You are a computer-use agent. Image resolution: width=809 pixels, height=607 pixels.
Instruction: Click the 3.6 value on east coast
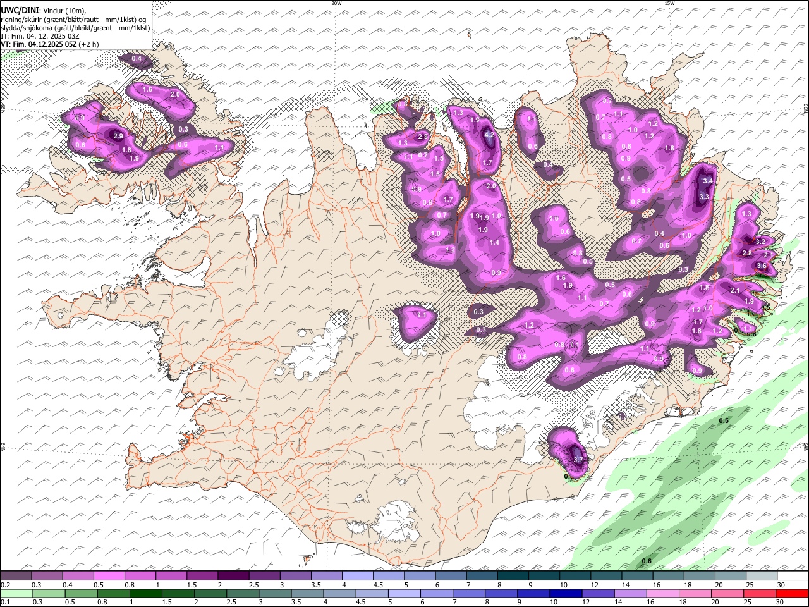point(762,266)
